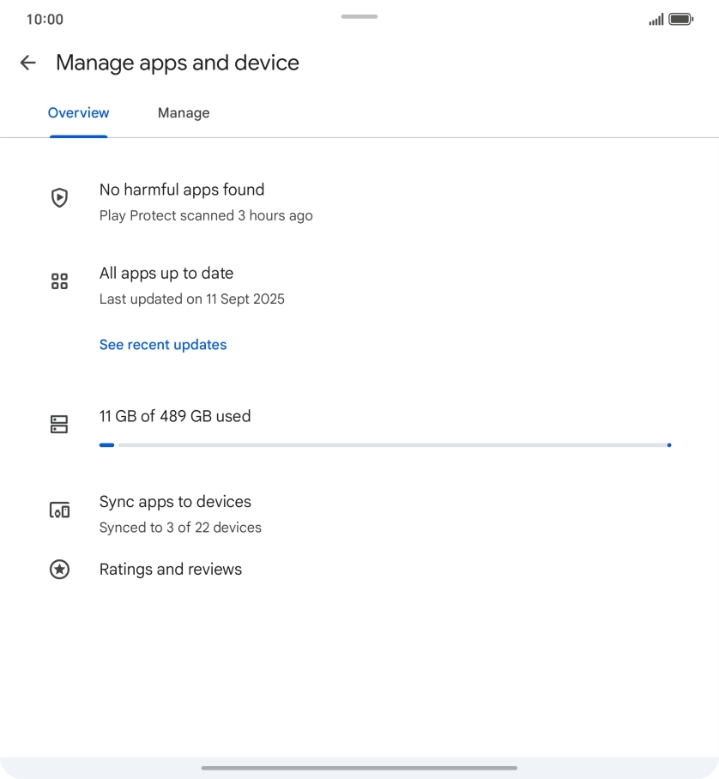Tap the Synced to 3 of 22 devices text

[180, 528]
